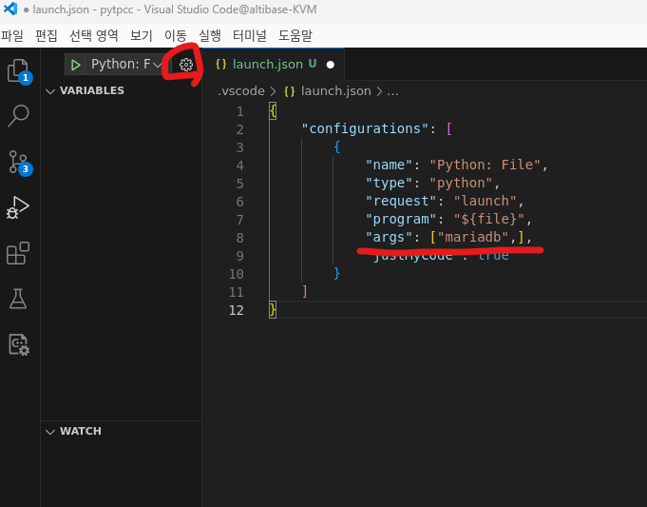
Task: Open Source Control view icon
Action: [x=19, y=162]
